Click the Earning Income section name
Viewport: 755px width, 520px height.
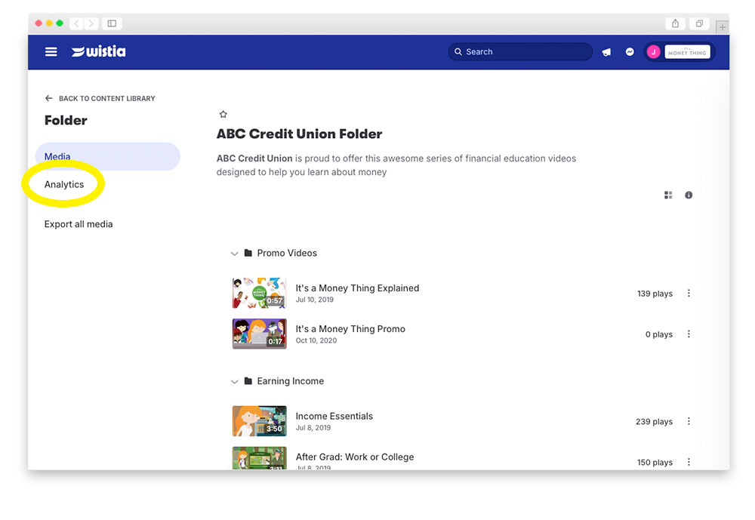291,381
